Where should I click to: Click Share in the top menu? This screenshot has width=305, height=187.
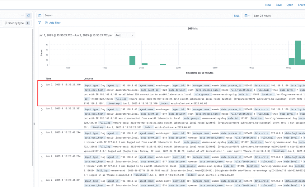click(x=301, y=5)
